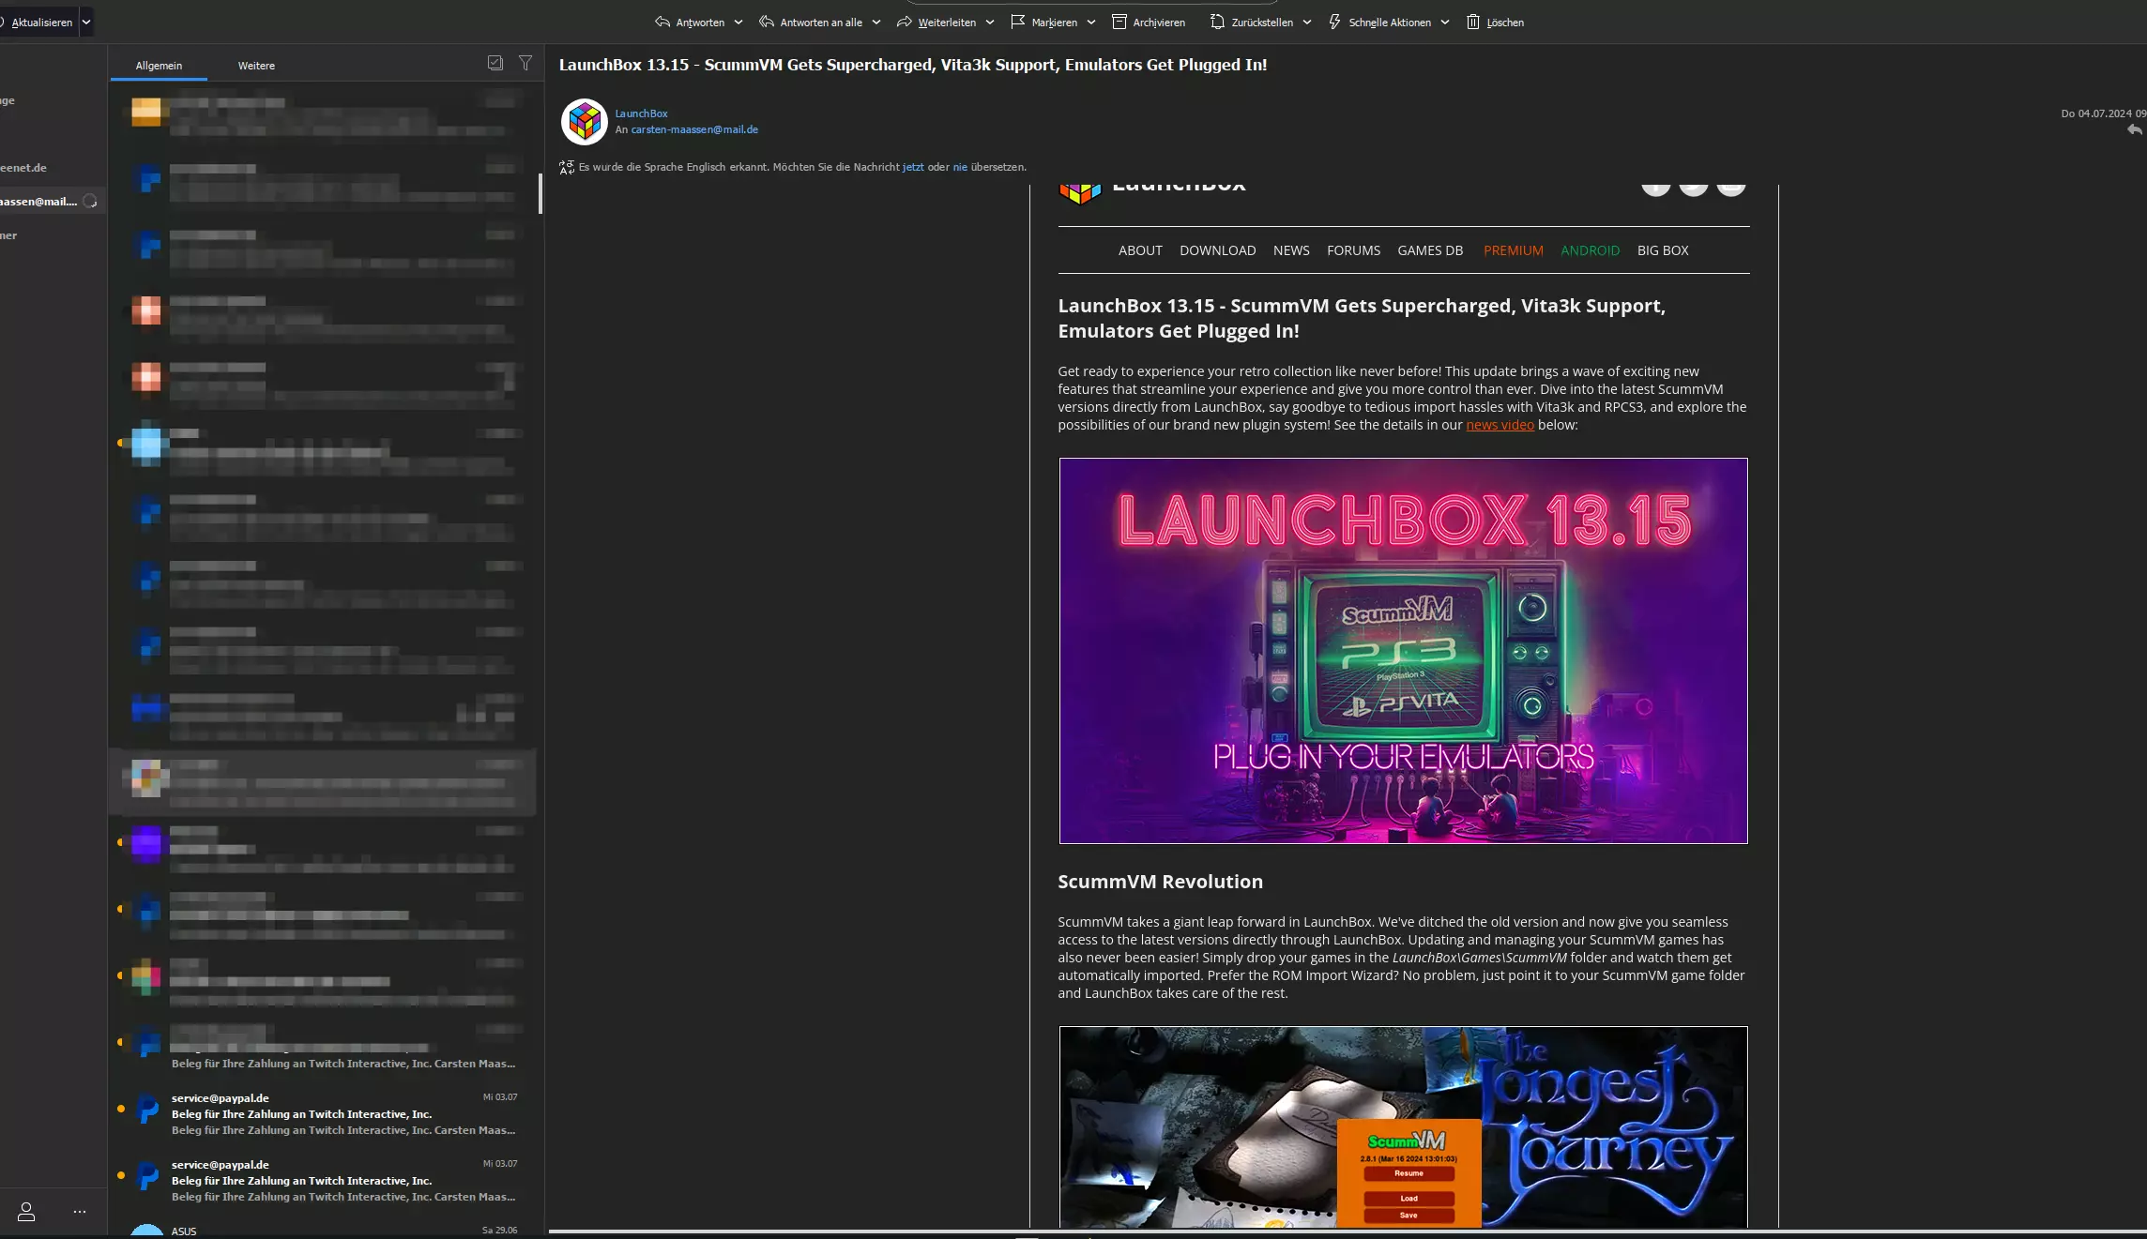Open NEWS in the newsletter navigation
This screenshot has width=2147, height=1239.
[1291, 250]
